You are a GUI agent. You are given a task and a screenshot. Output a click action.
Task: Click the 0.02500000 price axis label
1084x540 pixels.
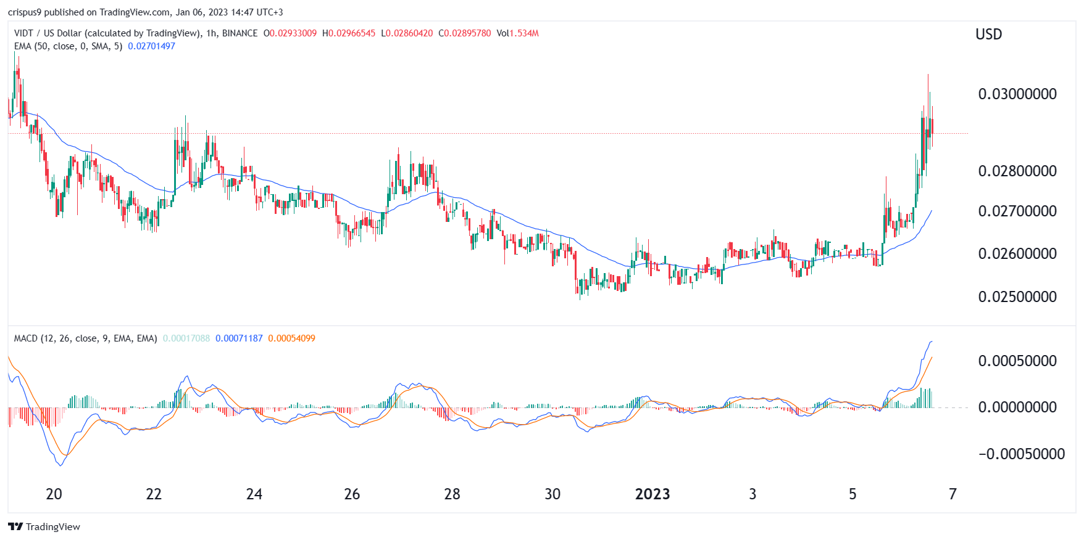tap(1017, 297)
